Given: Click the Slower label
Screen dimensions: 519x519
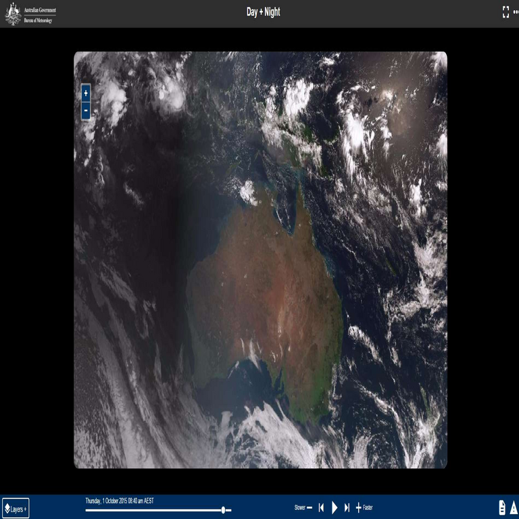Looking at the screenshot, I should click(x=299, y=508).
